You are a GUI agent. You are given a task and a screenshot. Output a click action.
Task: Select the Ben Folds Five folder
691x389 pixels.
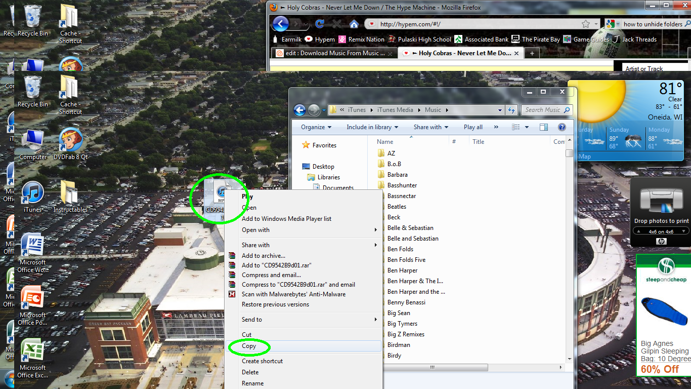point(406,260)
